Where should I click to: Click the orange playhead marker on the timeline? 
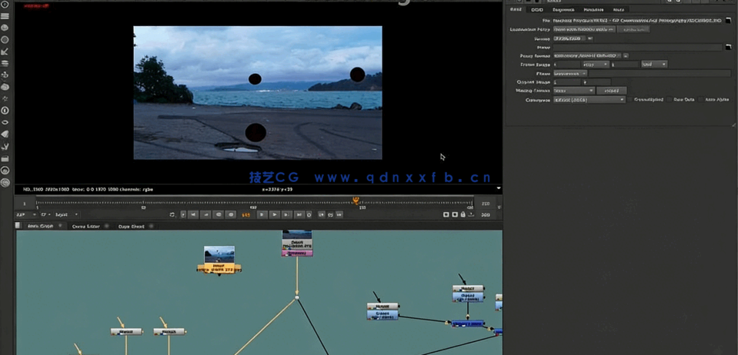[x=356, y=201]
